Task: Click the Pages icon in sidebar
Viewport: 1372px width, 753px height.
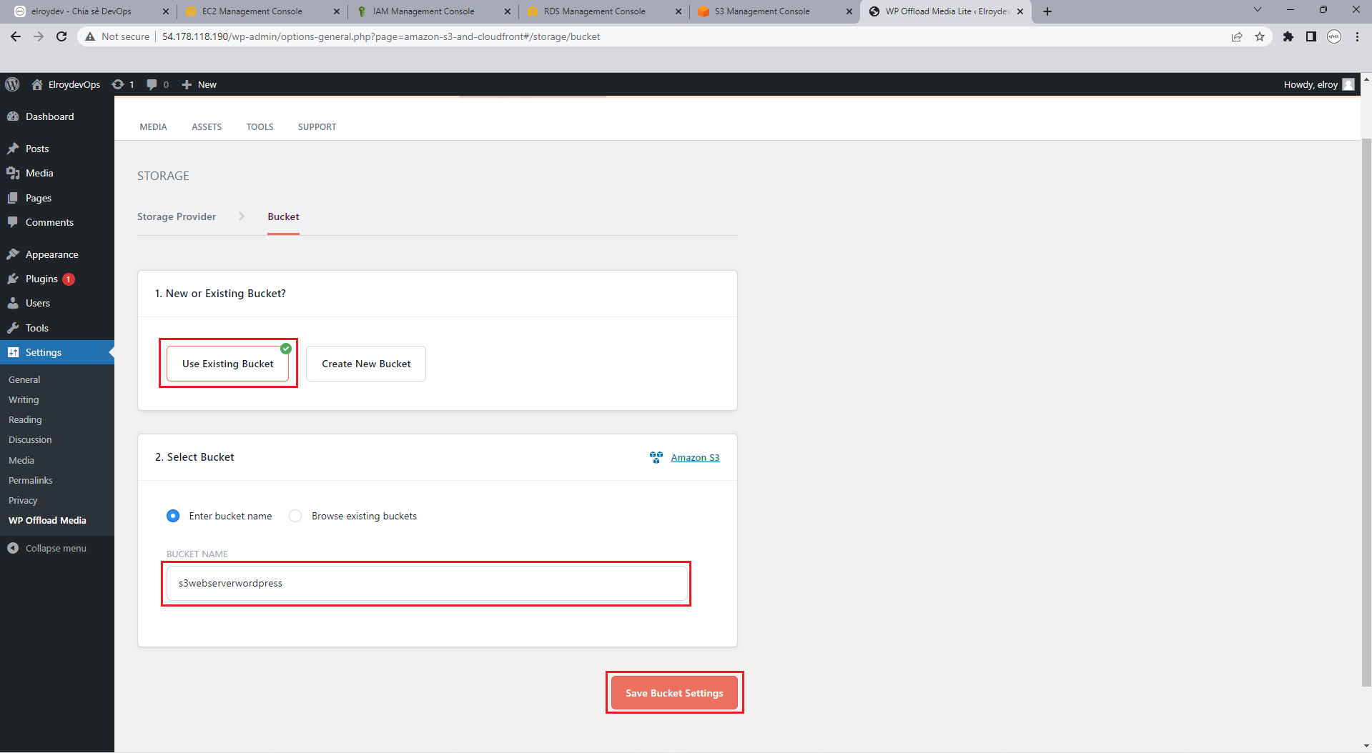Action: tap(13, 198)
